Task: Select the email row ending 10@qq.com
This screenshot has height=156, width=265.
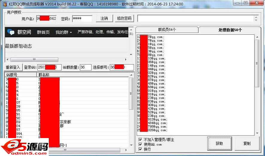Action: [x=151, y=59]
